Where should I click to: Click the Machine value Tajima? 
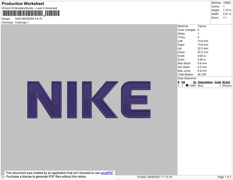[202, 26]
